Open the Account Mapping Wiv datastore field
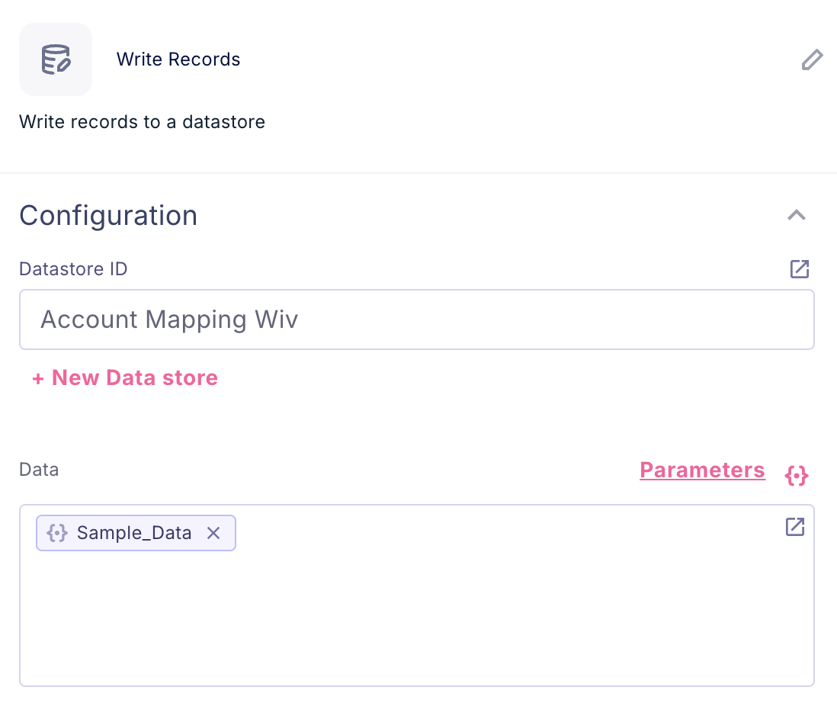The height and width of the screenshot is (703, 837). pyautogui.click(x=416, y=319)
